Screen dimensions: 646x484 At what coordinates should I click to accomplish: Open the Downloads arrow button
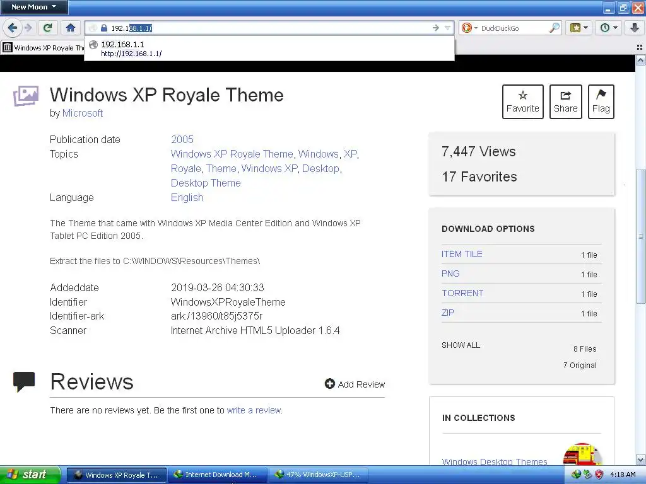(x=635, y=28)
